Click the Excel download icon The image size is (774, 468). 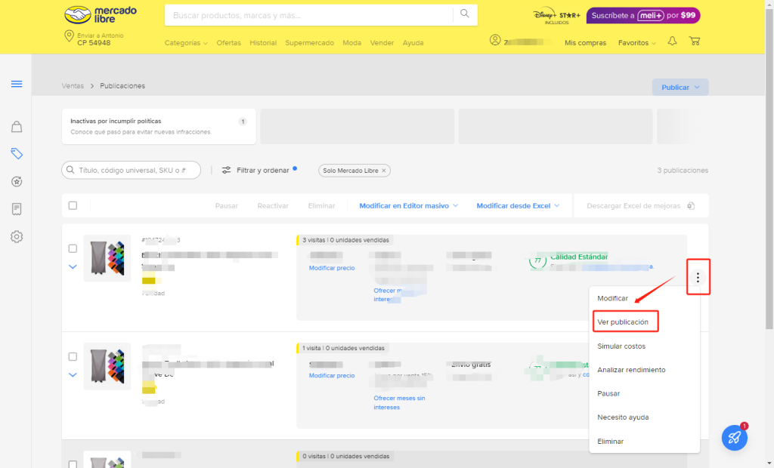pos(691,205)
